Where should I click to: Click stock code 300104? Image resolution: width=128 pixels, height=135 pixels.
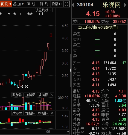point(85,5)
